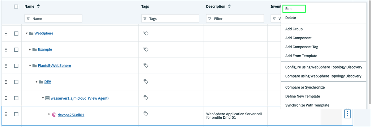Collapse the WebSphere folder tree
Viewport: 371px width, 127px height.
click(27, 33)
